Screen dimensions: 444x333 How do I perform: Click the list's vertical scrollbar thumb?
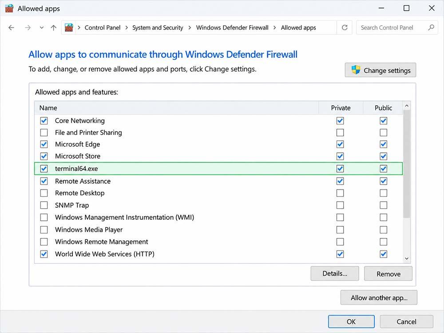(407, 164)
